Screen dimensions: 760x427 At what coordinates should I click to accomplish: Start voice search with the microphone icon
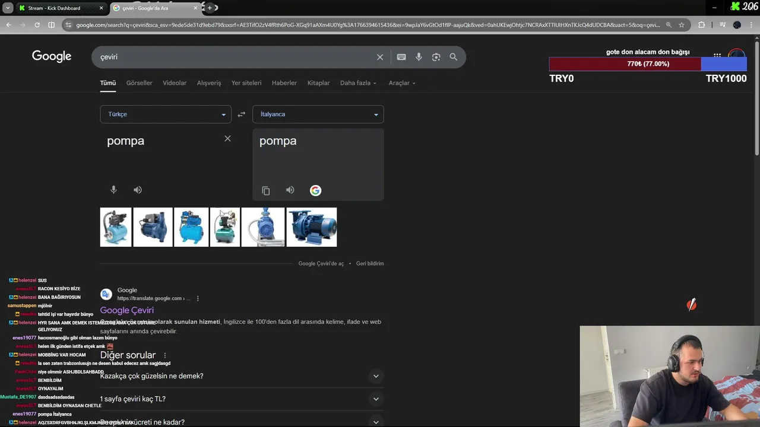419,57
